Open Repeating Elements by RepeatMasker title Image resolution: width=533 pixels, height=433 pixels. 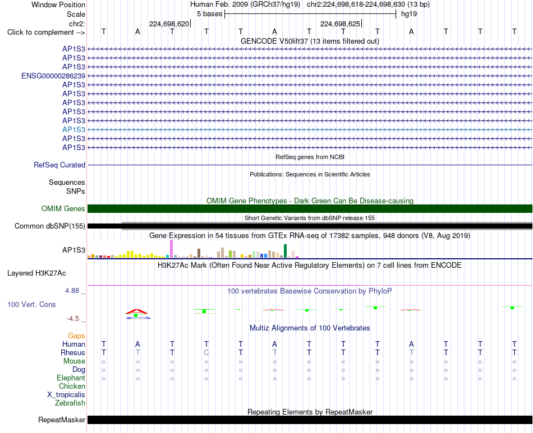point(310,412)
